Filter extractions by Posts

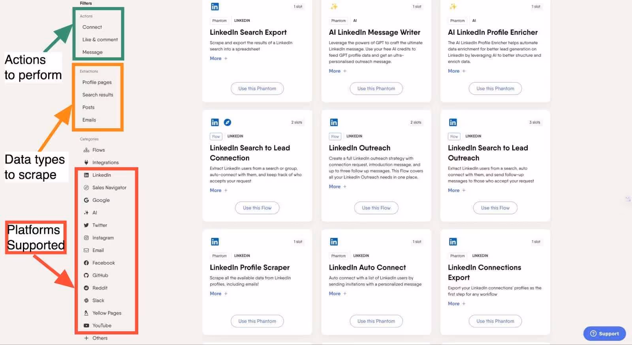pos(88,107)
